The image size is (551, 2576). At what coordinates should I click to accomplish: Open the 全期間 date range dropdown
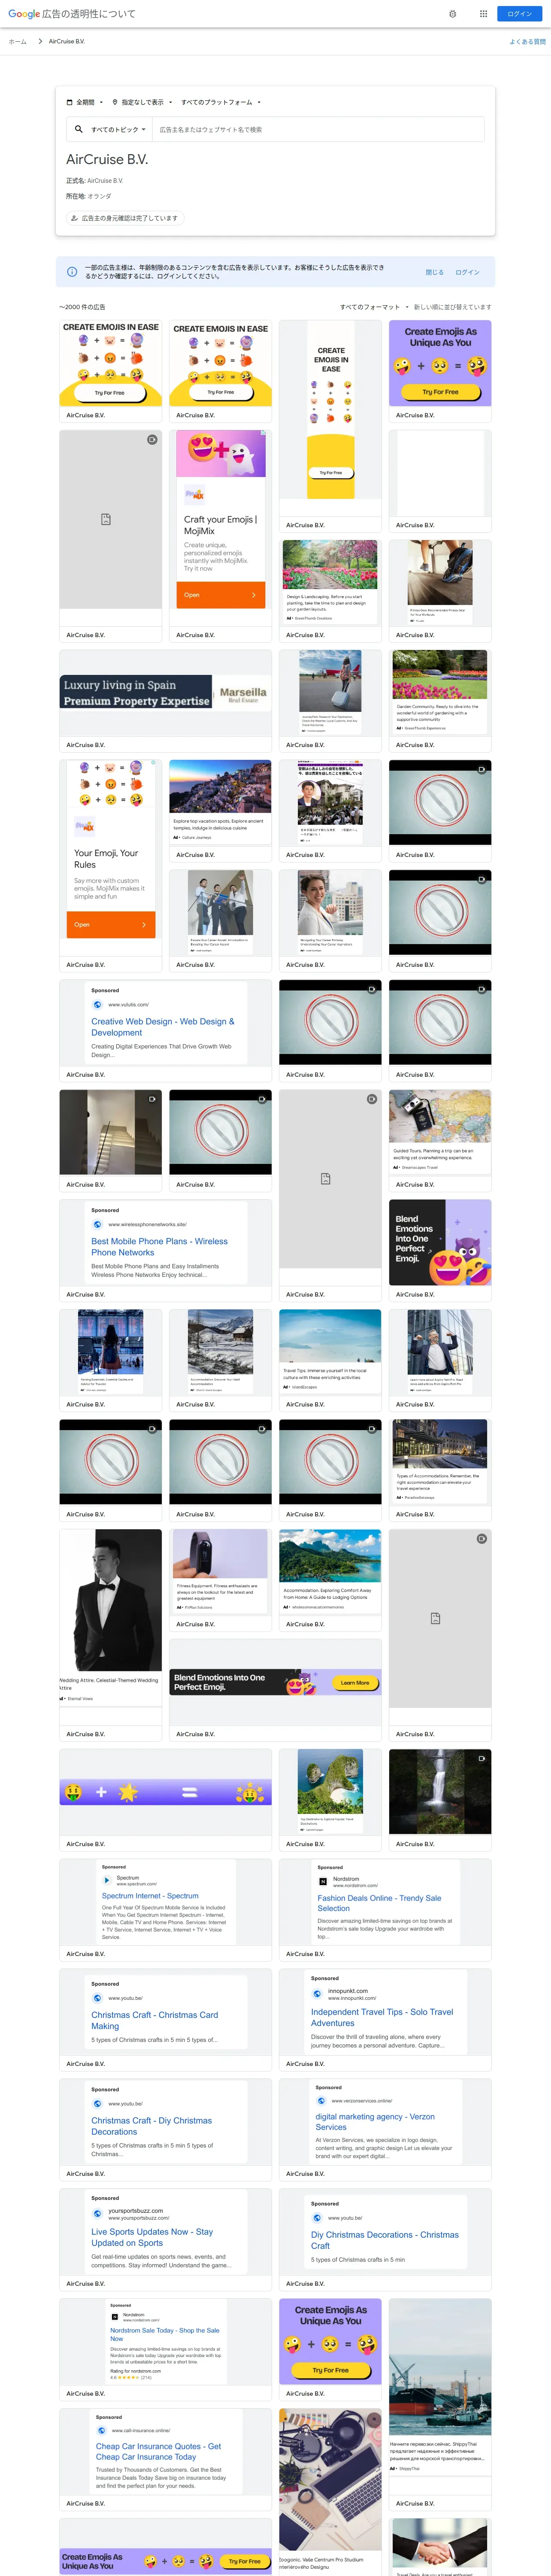(x=85, y=102)
